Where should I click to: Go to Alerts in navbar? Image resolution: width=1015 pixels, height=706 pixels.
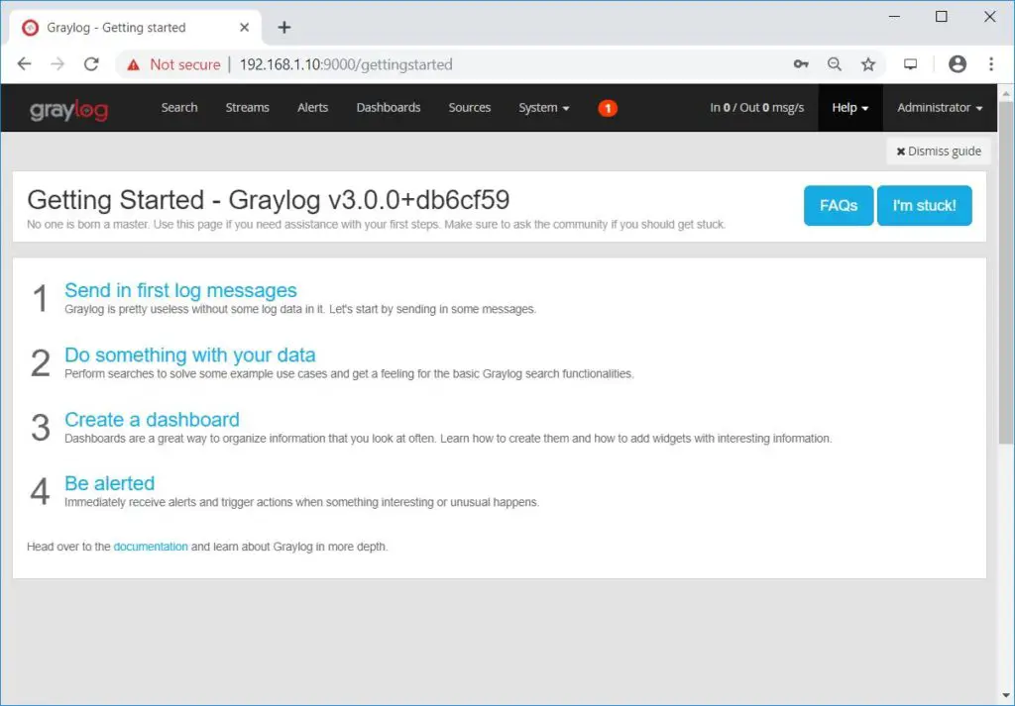tap(312, 107)
